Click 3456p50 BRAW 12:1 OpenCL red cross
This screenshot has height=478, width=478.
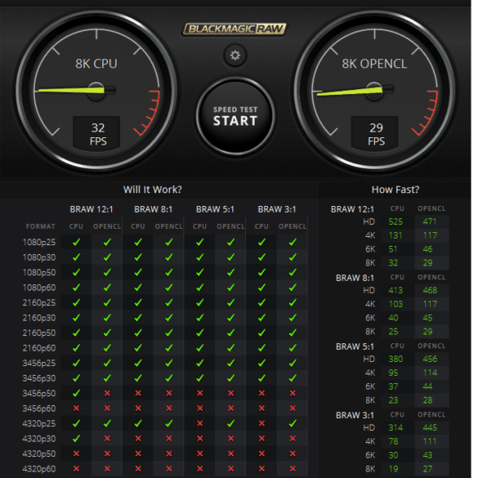click(107, 393)
